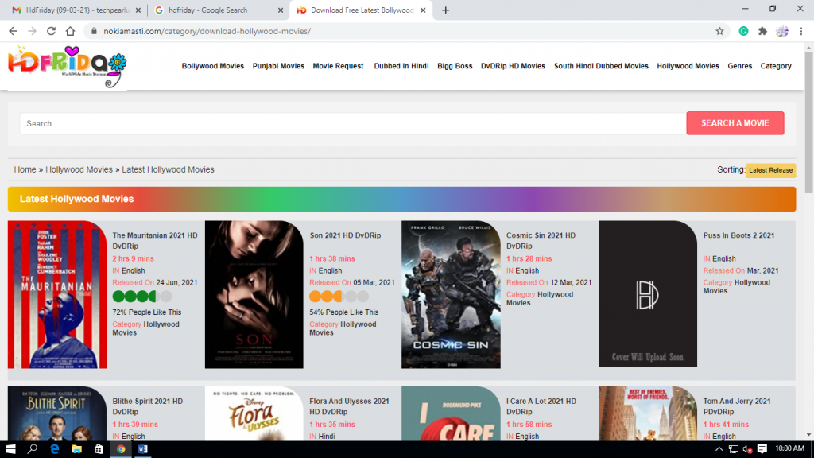Click the HDFriday site logo

(x=68, y=67)
